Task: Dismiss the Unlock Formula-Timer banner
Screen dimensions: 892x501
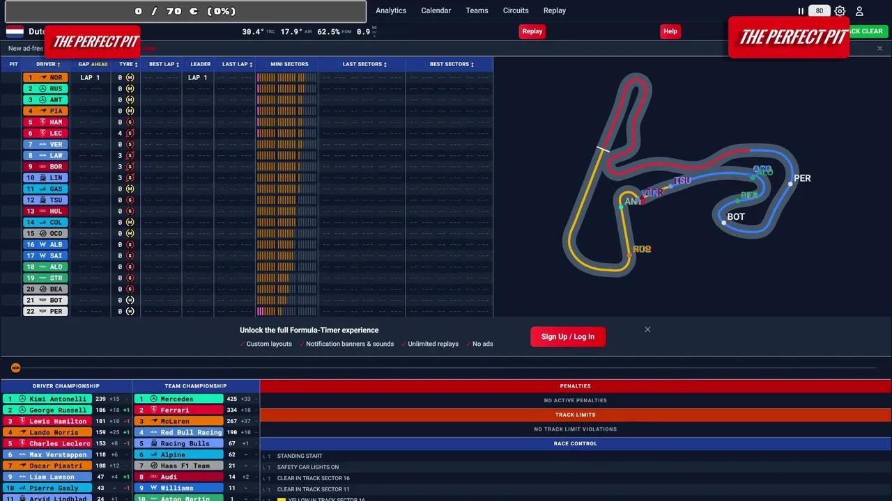Action: [647, 330]
